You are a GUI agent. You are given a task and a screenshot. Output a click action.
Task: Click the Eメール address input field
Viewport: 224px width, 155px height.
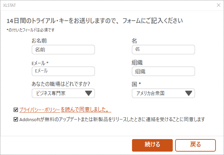click(63, 71)
